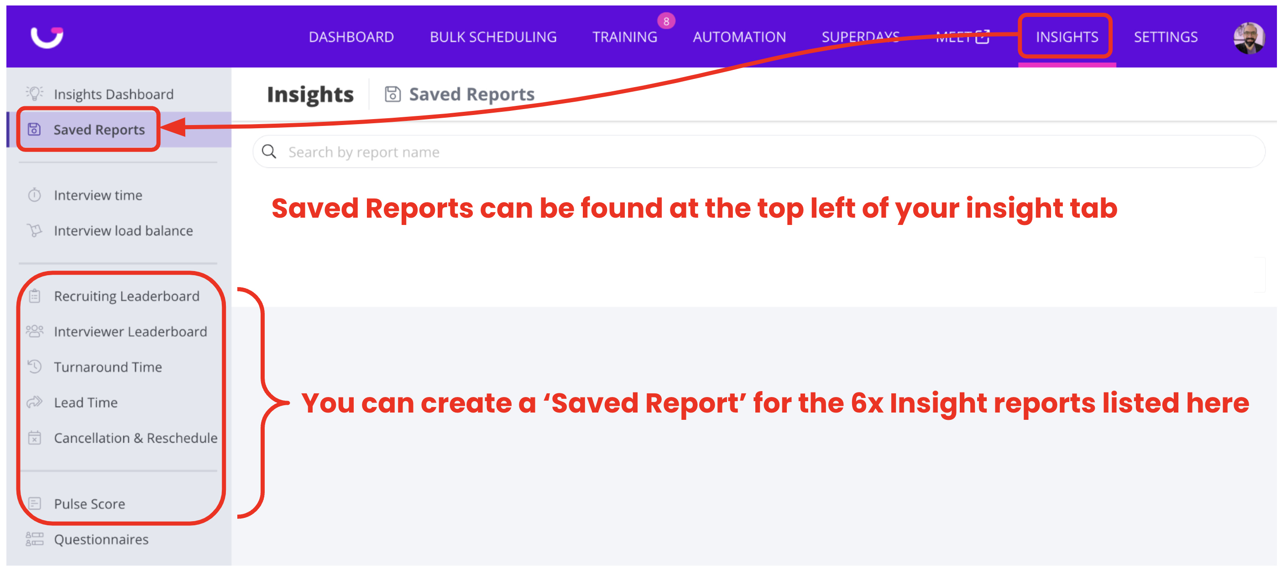Switch to the AUTOMATION tab
The height and width of the screenshot is (575, 1287).
(x=739, y=36)
